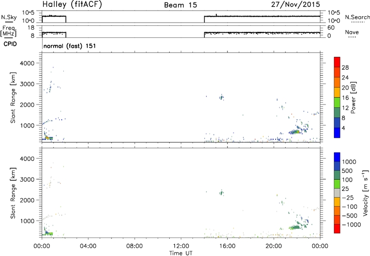Click the velocity echo cluster near 15:30 UT
Screen dimensions: 370x256
click(x=222, y=193)
